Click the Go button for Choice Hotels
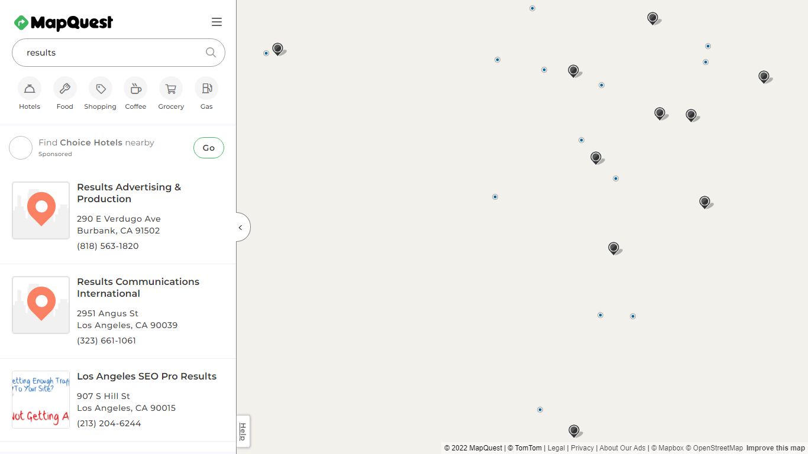Screen dimensions: 808x454 209,148
